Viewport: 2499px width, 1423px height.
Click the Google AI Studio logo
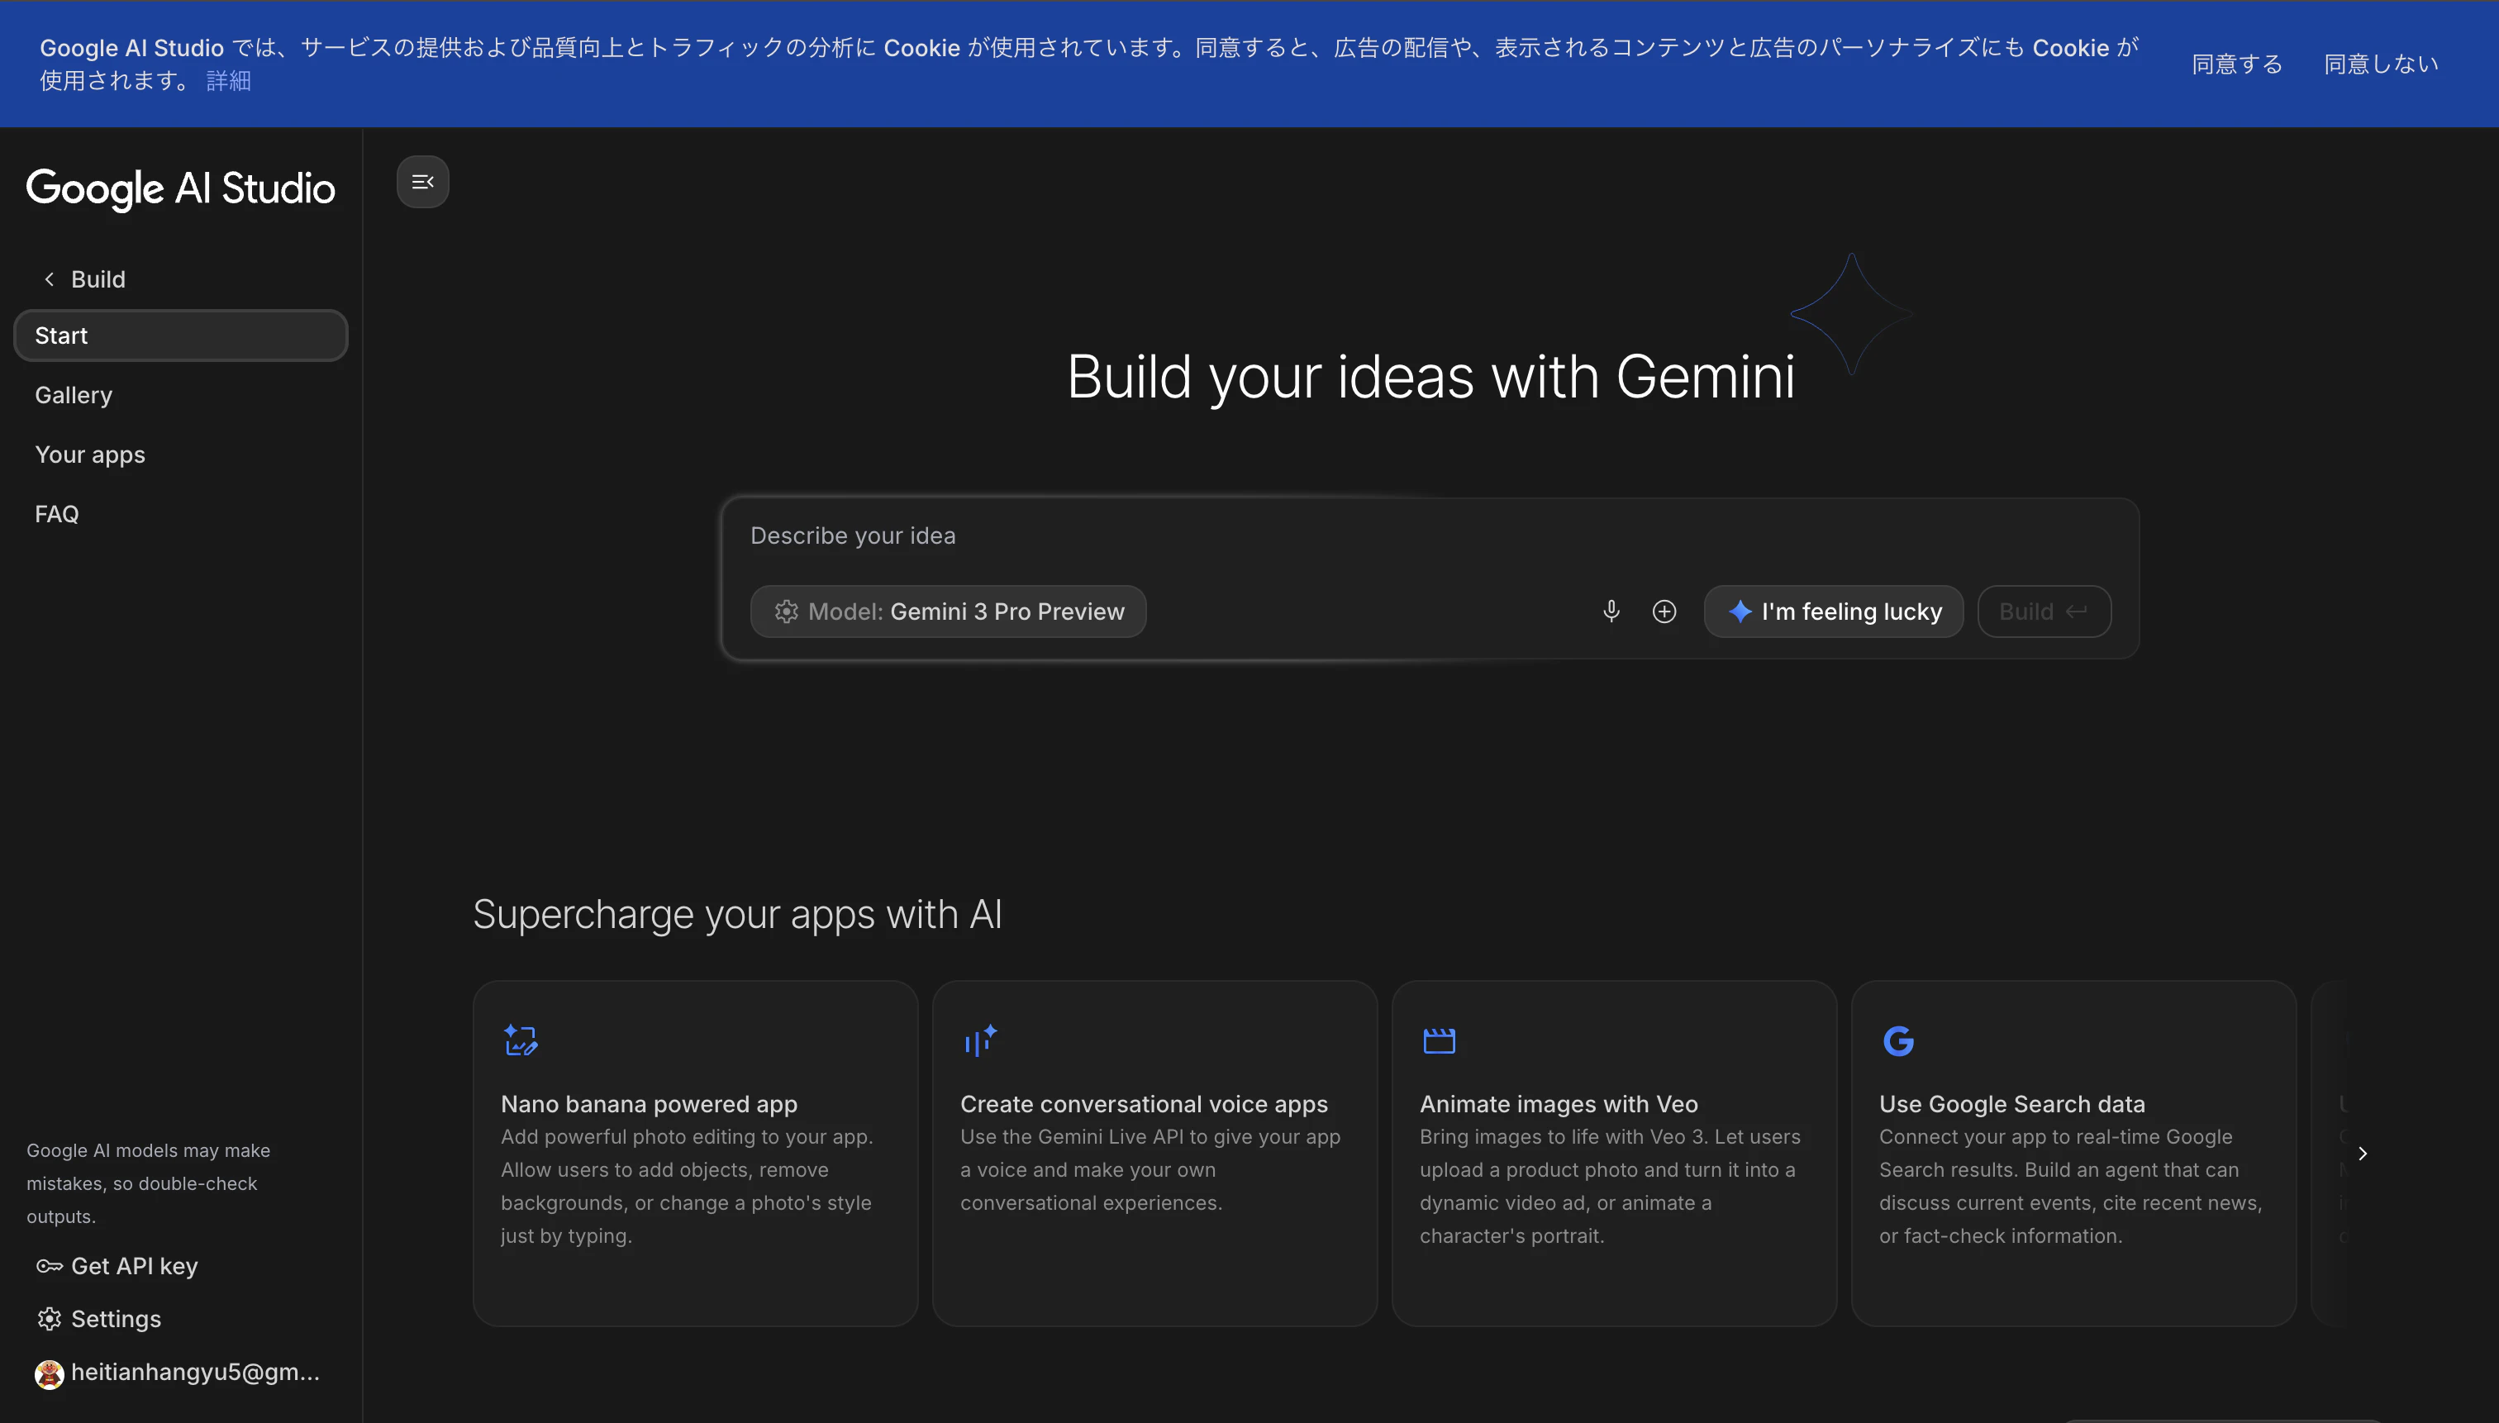point(181,188)
